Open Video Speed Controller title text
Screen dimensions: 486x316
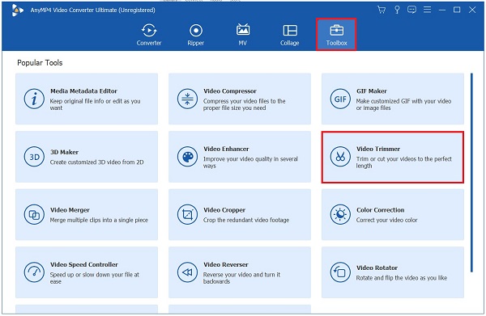pyautogui.click(x=84, y=264)
